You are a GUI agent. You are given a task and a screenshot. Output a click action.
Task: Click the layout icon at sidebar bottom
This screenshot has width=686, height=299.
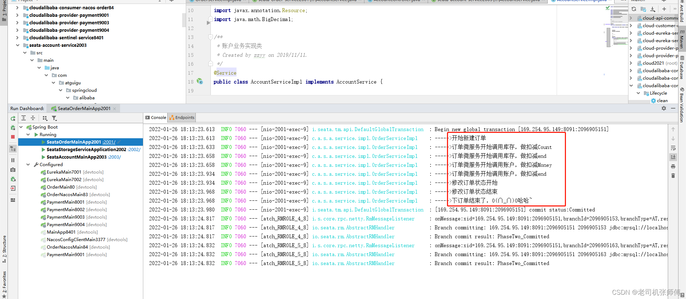click(x=13, y=200)
